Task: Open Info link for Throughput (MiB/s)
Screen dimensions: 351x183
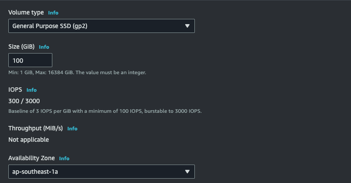Action: click(72, 129)
